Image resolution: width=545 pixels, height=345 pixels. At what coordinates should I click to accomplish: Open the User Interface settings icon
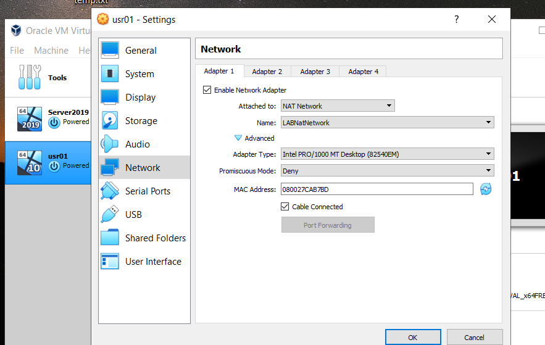pyautogui.click(x=110, y=261)
